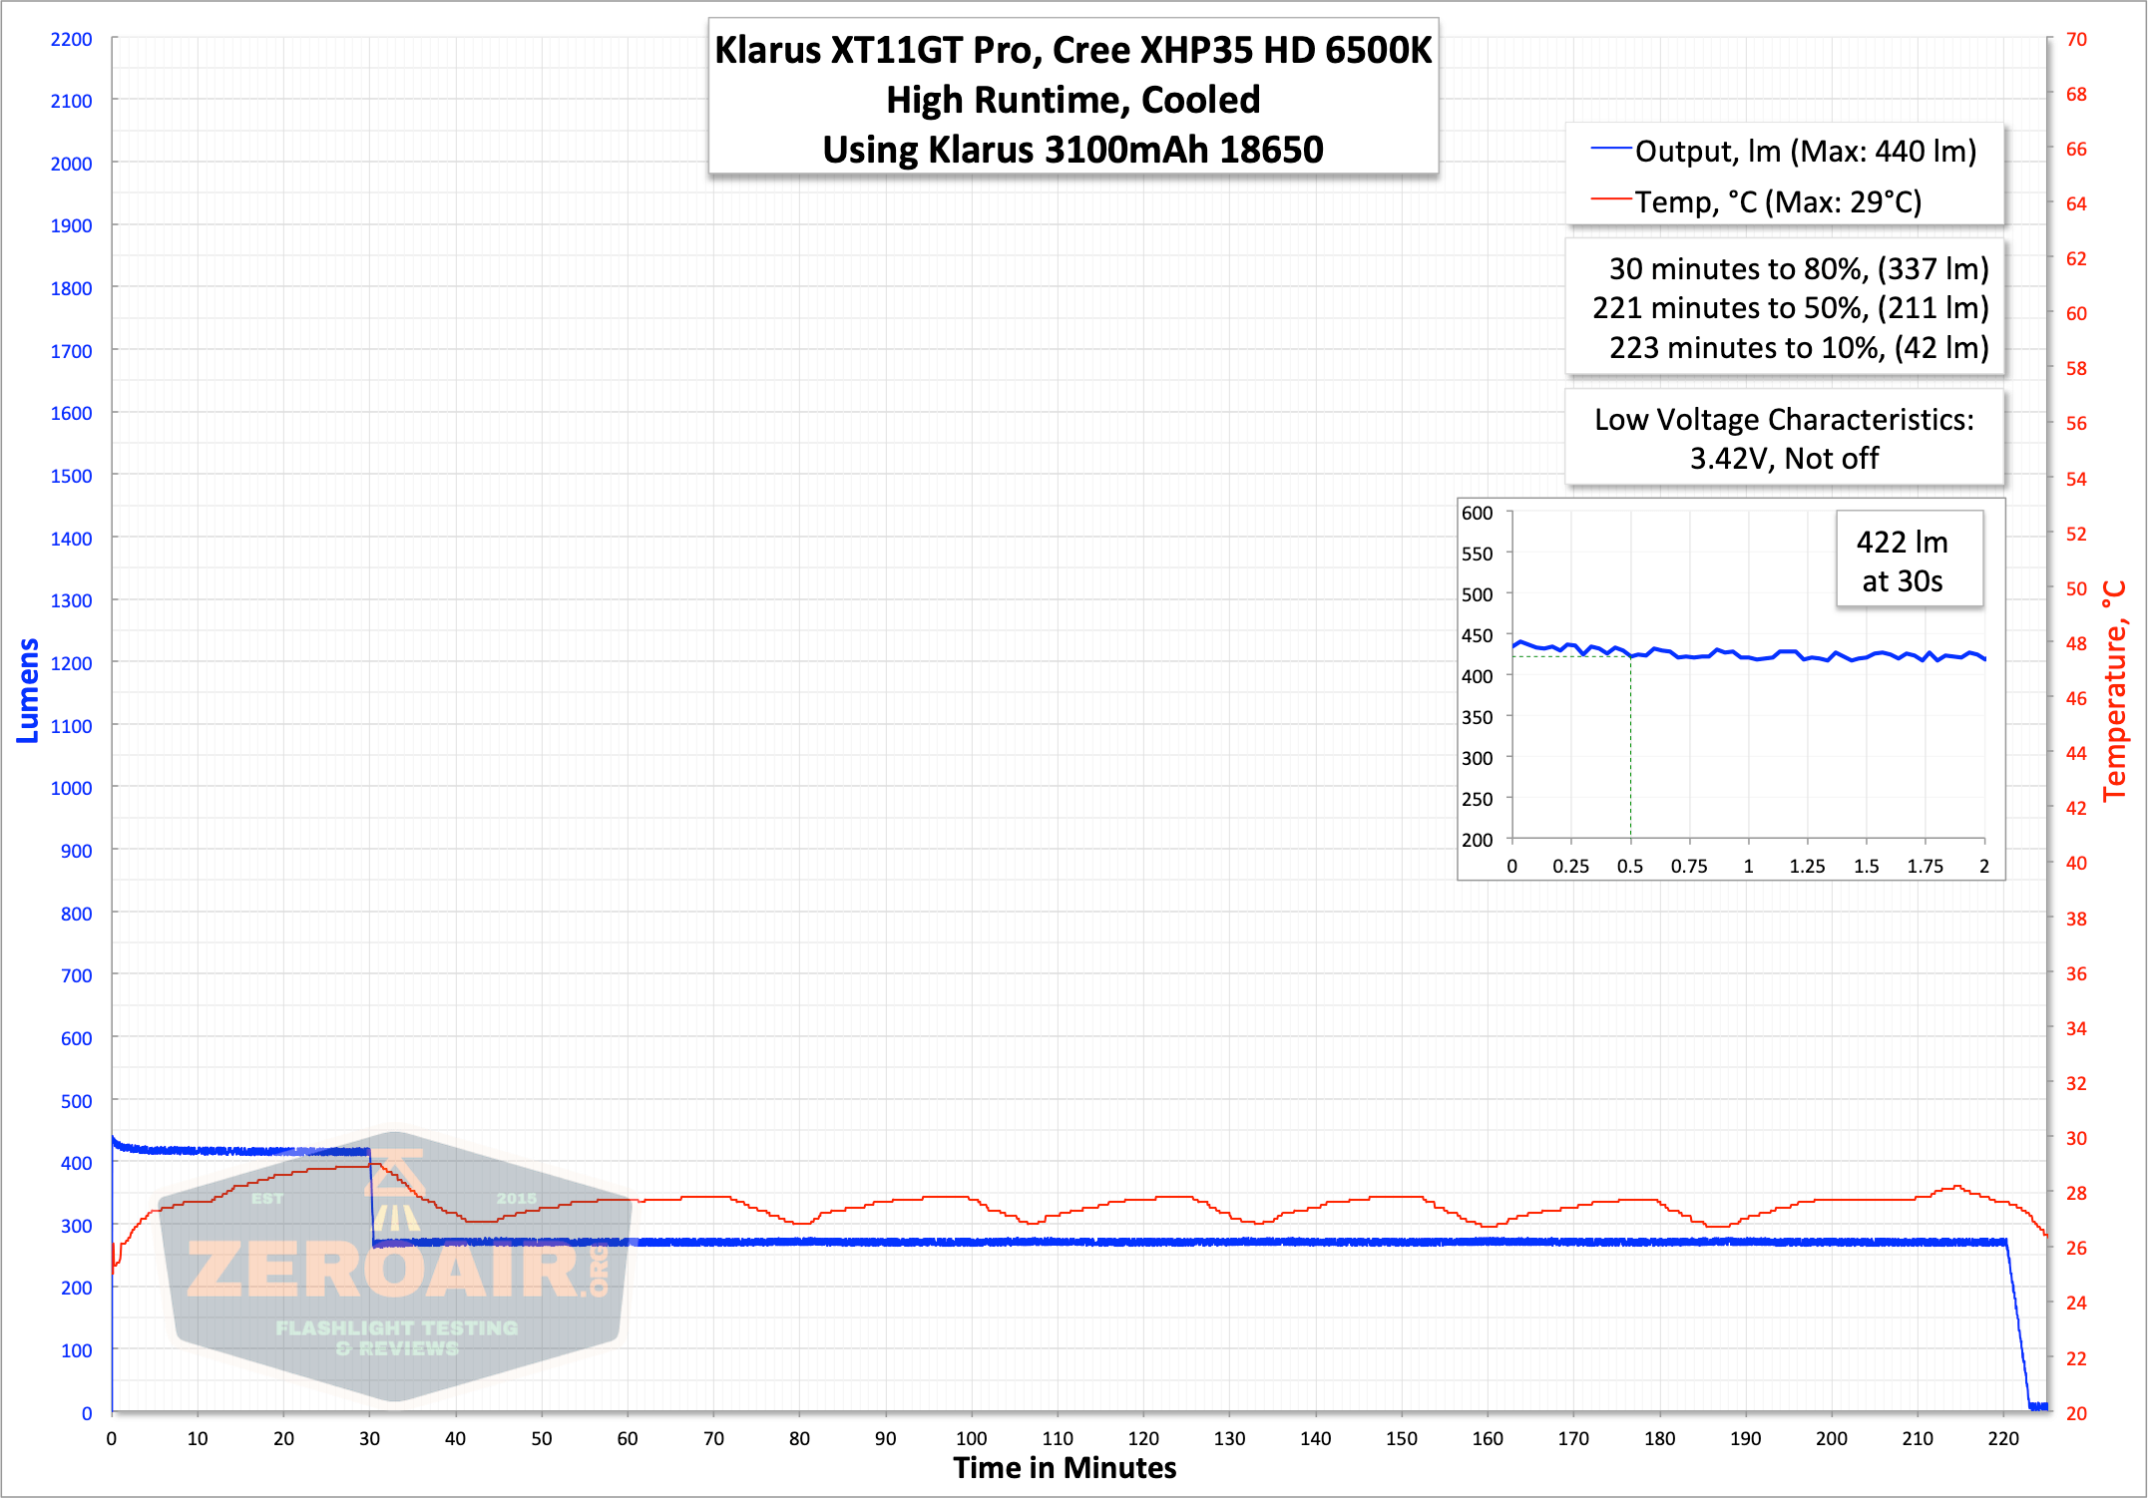Click the 2200 lumens axis label
The width and height of the screenshot is (2148, 1498).
click(x=71, y=39)
